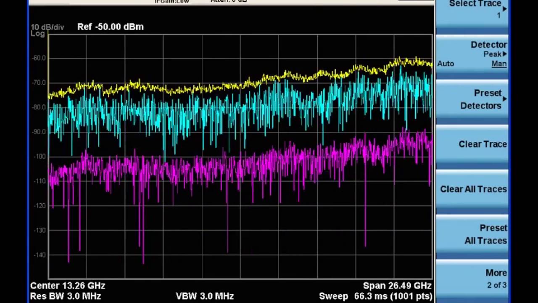The width and height of the screenshot is (538, 303).
Task: Click the Res BW 3.0 MHz readout
Action: tap(66, 296)
